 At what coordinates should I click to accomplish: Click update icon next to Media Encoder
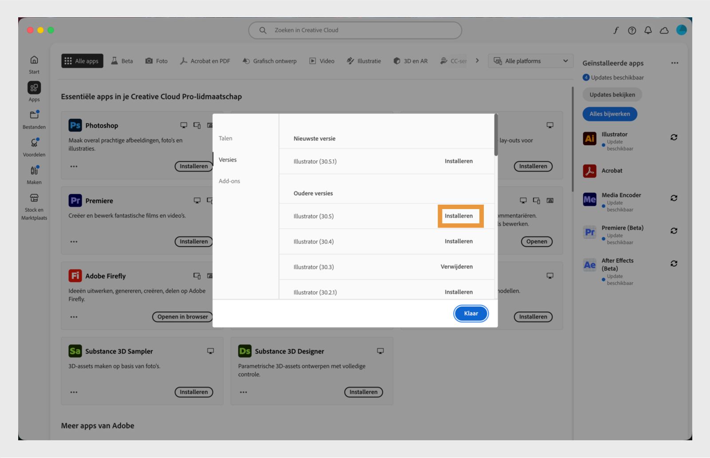point(674,198)
